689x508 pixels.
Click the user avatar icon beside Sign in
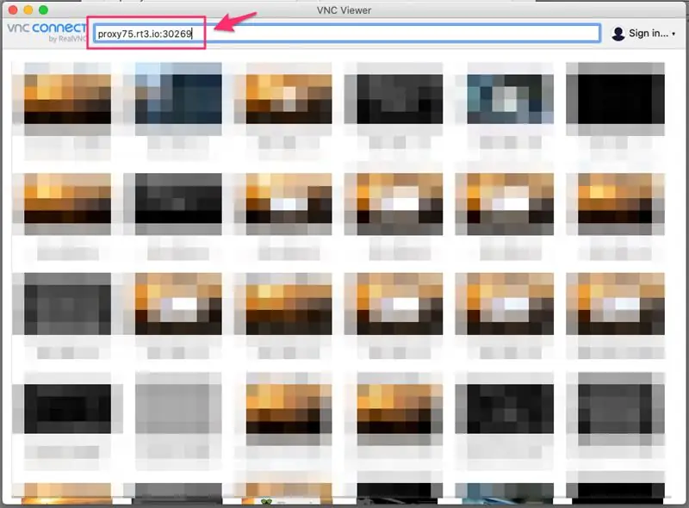click(618, 34)
